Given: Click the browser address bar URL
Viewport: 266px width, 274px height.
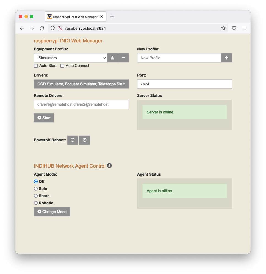Looking at the screenshot, I should [85, 28].
